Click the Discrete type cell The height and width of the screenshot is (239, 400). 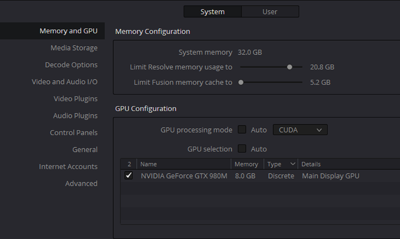(281, 176)
